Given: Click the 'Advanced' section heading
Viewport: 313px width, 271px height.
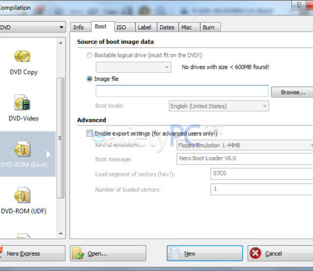Looking at the screenshot, I should click(91, 120).
